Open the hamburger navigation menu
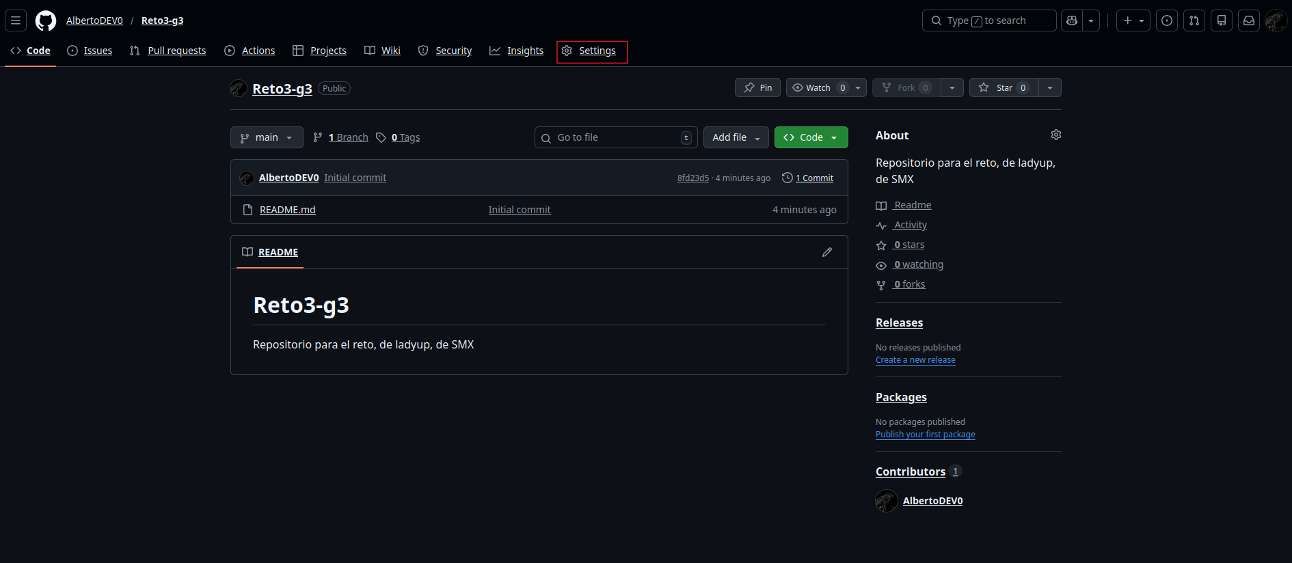 [x=16, y=20]
